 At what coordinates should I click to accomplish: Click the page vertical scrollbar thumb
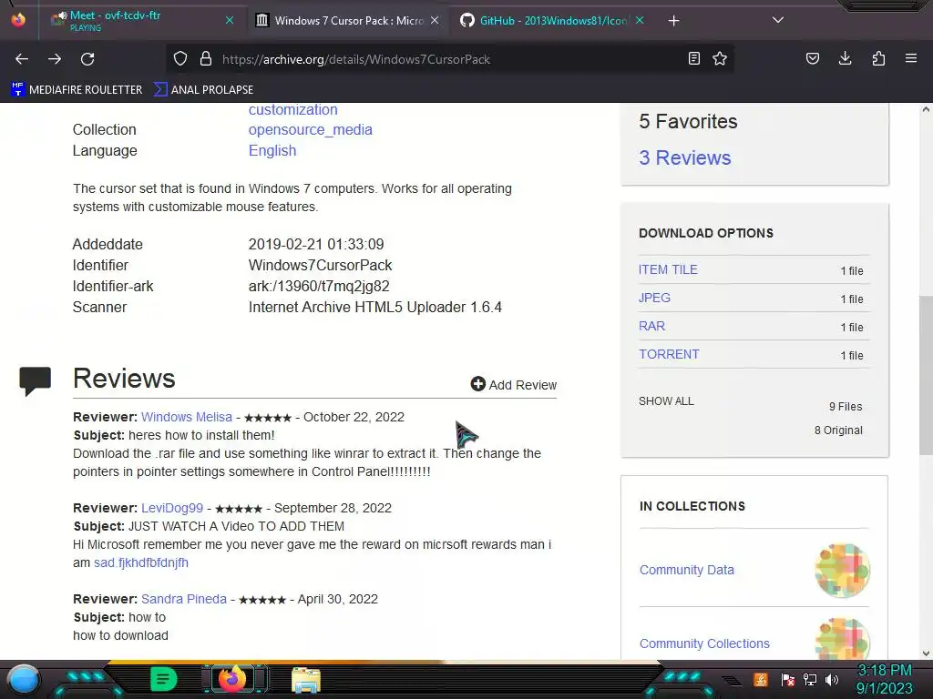(x=926, y=374)
